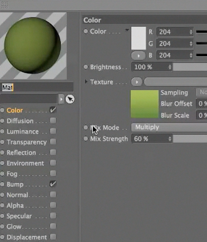Click the Brightness parameter animation dot
The image size is (207, 242).
[86, 67]
